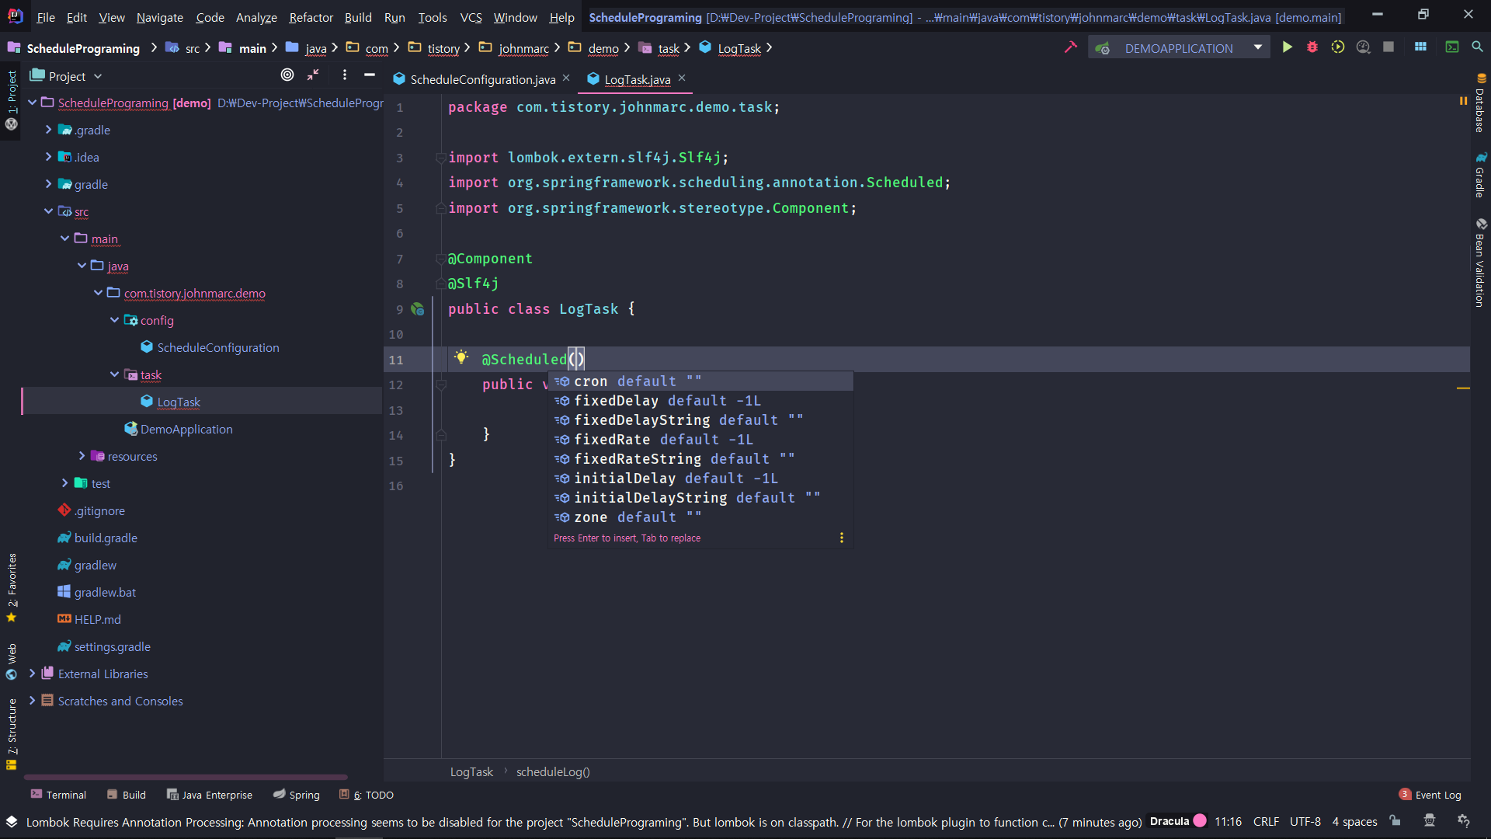1491x839 pixels.
Task: Switch to ScheduleConfiguration.java tab
Action: point(482,79)
